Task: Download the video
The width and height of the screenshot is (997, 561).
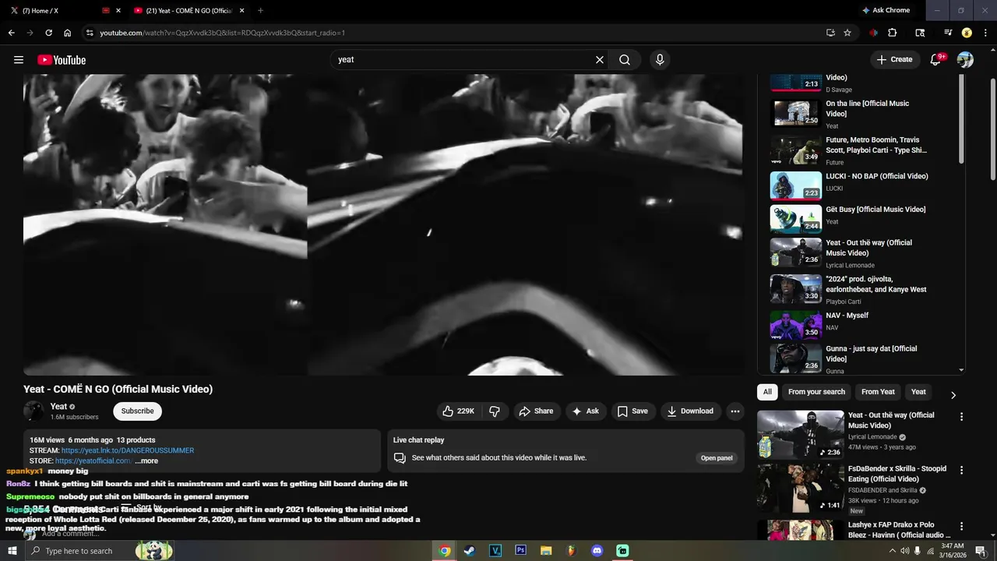Action: click(690, 411)
